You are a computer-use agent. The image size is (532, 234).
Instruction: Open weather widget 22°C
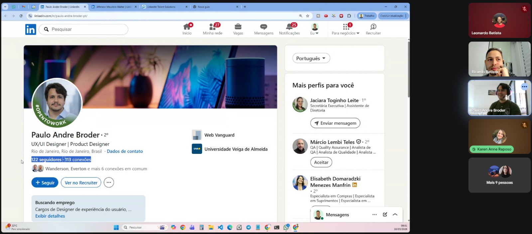(x=17, y=227)
